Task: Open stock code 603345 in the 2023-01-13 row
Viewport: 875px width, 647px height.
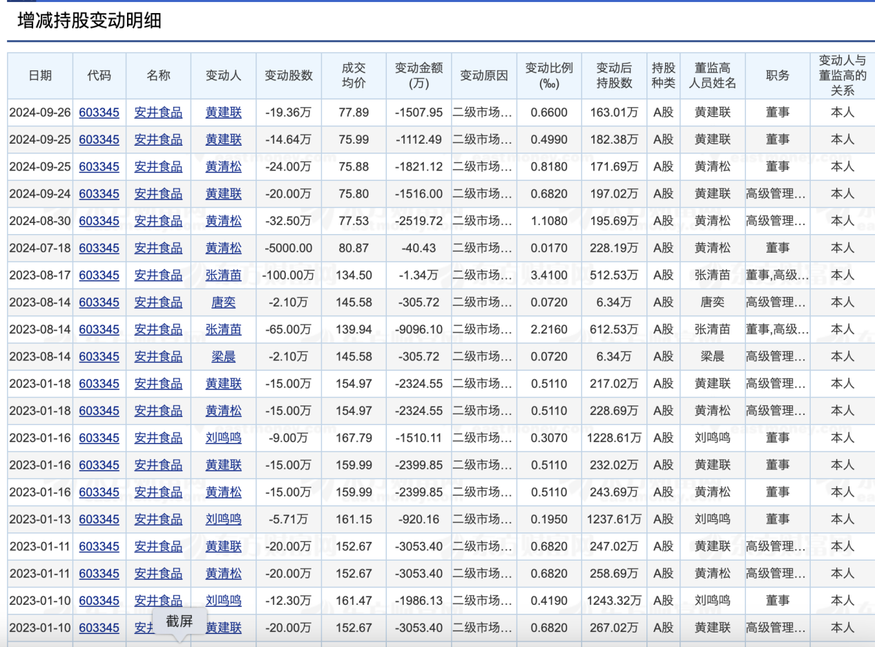Action: pyautogui.click(x=99, y=519)
